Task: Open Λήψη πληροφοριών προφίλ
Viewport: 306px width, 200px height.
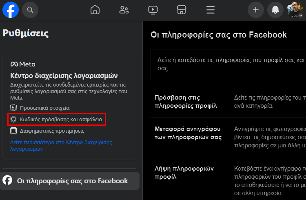Action: pyautogui.click(x=184, y=173)
